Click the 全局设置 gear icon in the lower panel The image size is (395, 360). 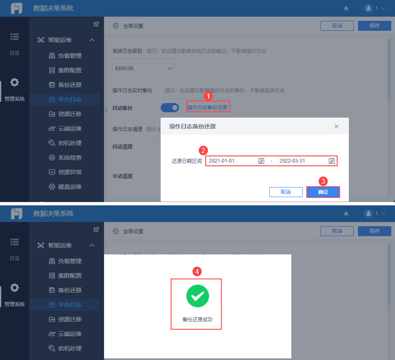pos(116,231)
